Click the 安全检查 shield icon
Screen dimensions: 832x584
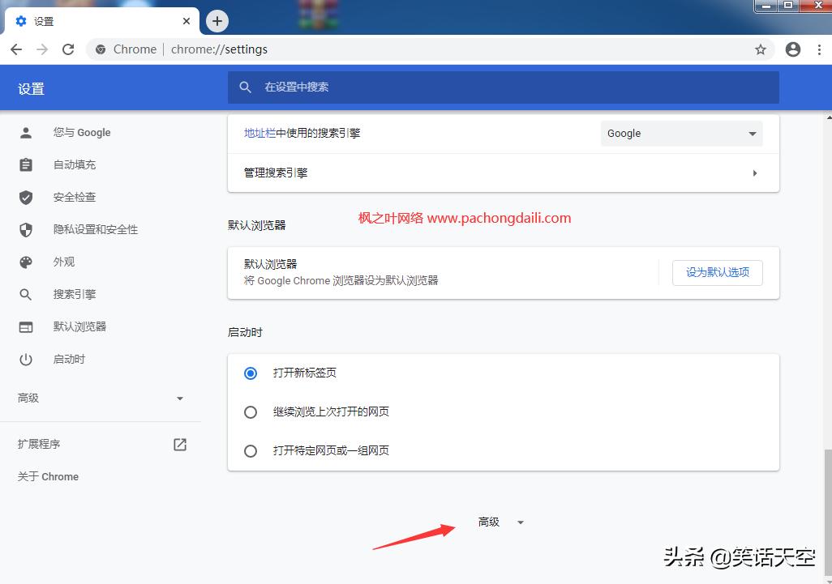25,197
